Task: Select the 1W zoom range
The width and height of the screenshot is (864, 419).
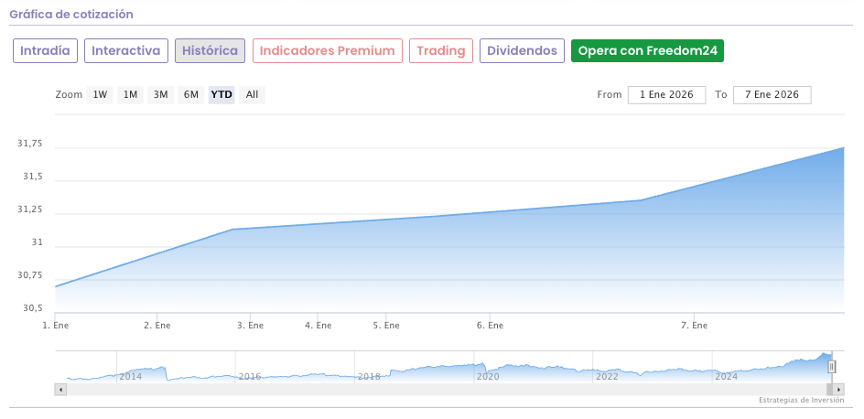Action: (100, 94)
